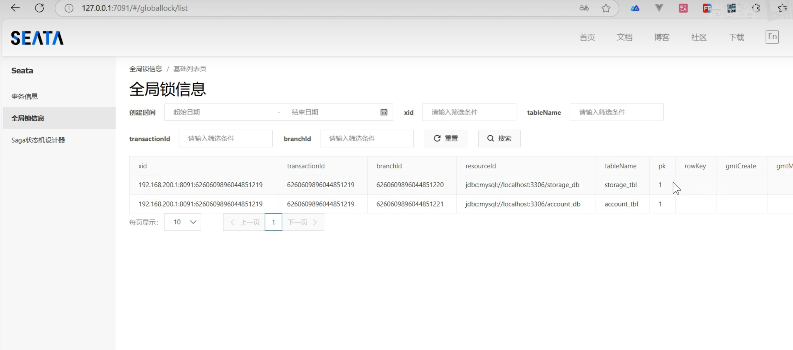Switch the language with the En toggle
This screenshot has height=350, width=793.
tap(772, 37)
